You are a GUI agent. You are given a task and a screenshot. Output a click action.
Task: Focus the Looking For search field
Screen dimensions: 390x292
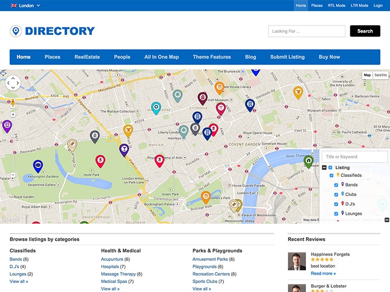pos(307,31)
